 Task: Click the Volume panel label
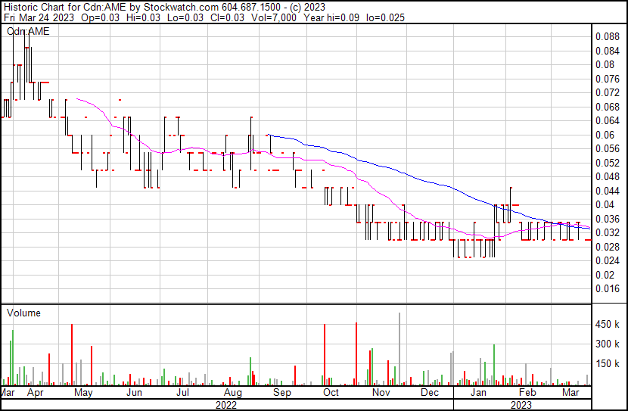[23, 313]
